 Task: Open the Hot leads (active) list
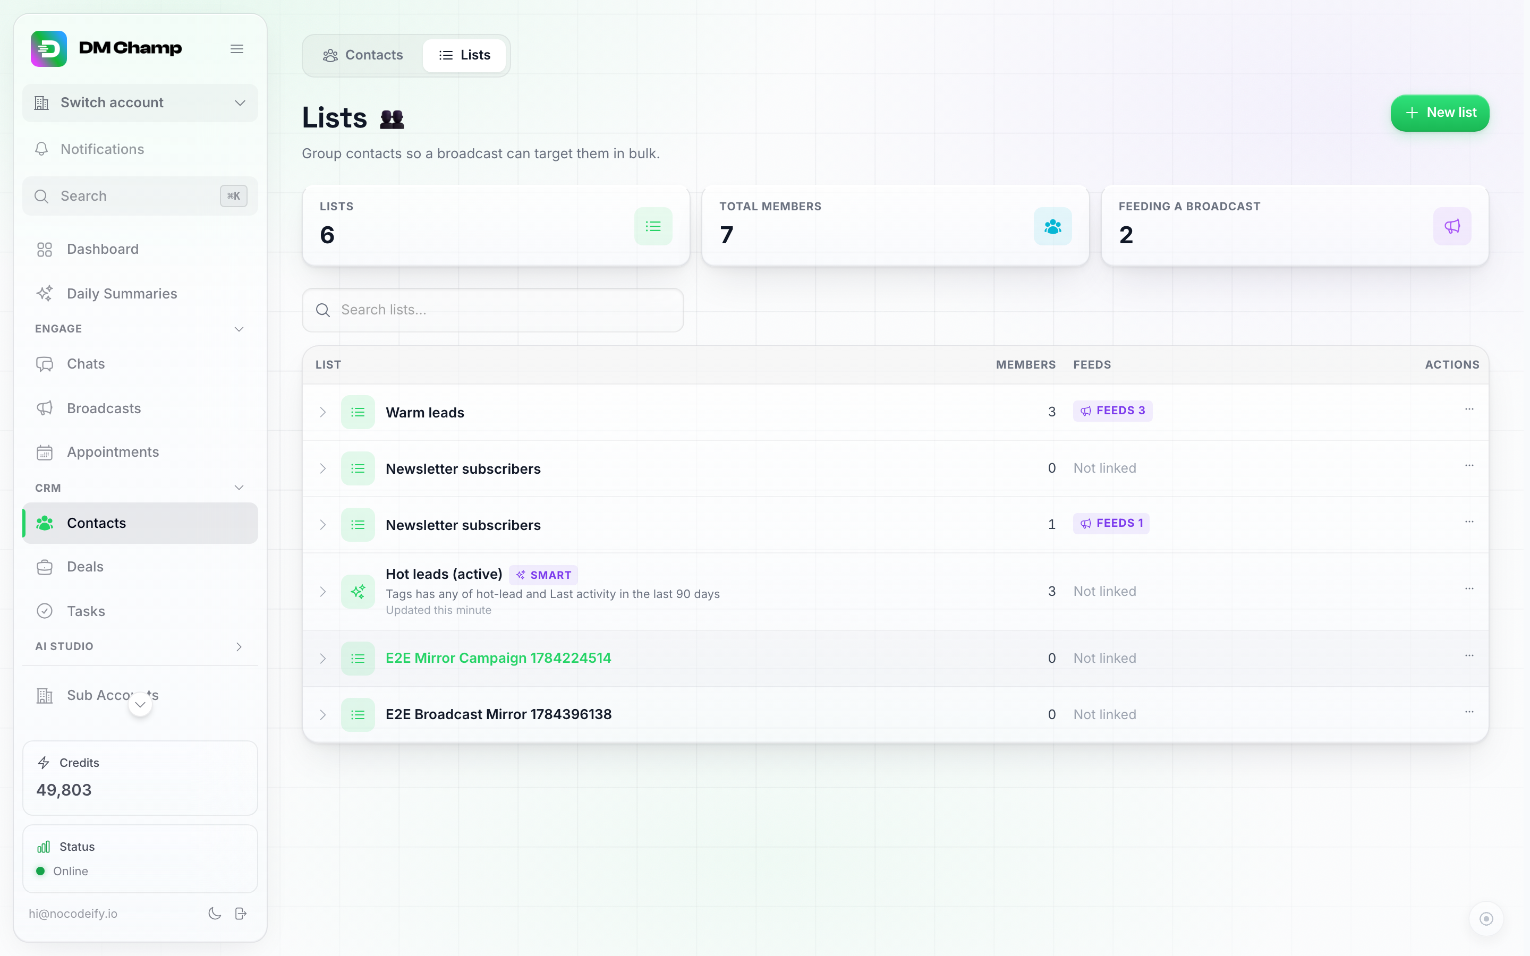(444, 574)
